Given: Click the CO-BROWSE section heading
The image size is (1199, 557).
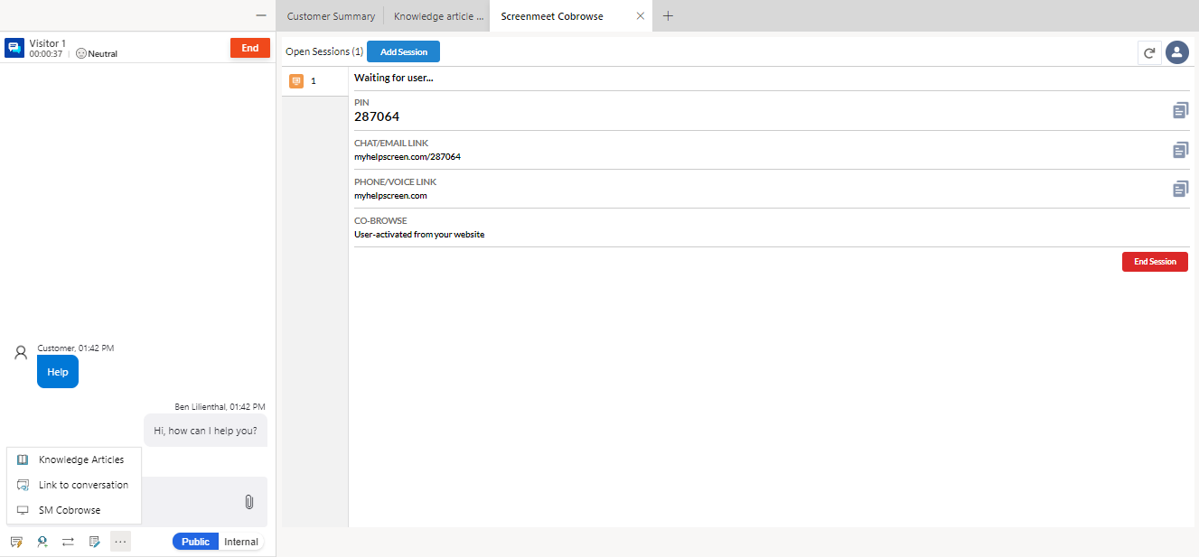Looking at the screenshot, I should pos(380,221).
